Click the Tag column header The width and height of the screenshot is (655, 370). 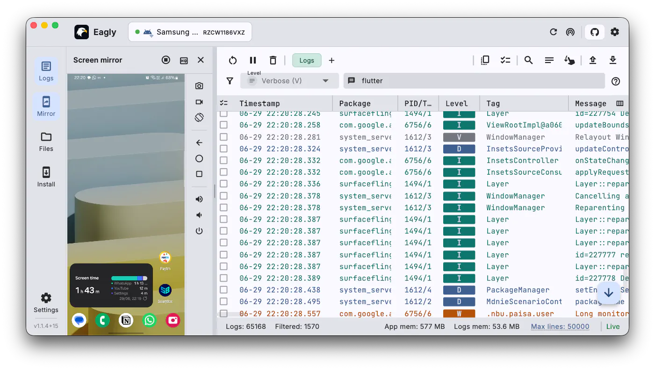click(493, 103)
